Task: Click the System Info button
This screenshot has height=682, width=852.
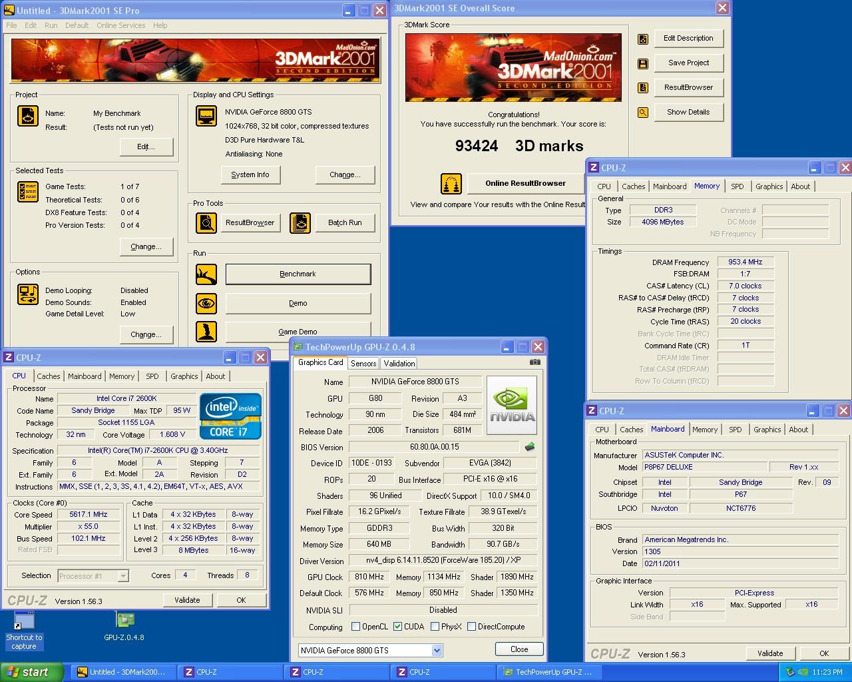Action: coord(250,174)
